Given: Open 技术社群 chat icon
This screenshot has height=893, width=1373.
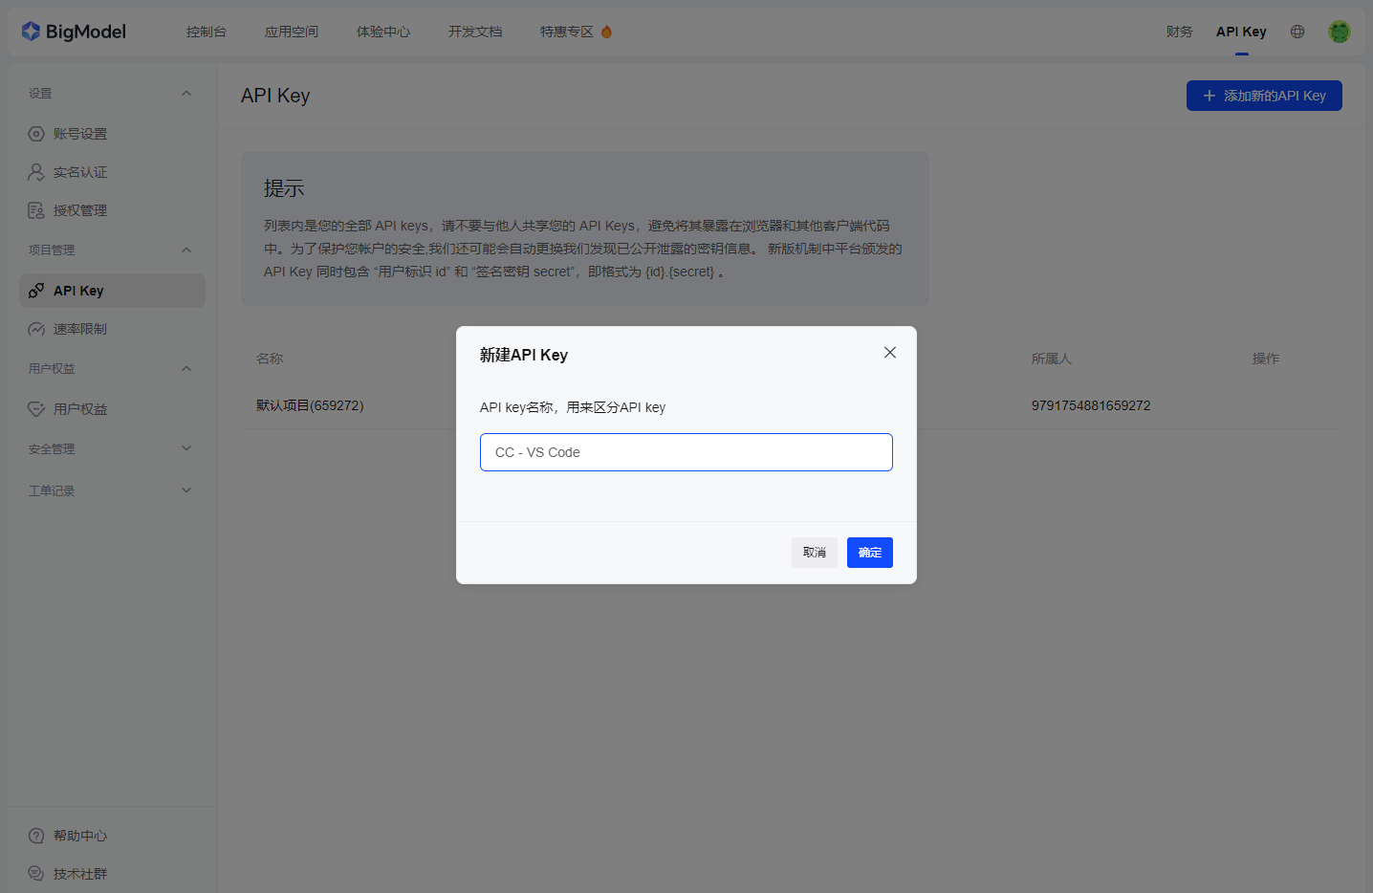Looking at the screenshot, I should pyautogui.click(x=36, y=874).
